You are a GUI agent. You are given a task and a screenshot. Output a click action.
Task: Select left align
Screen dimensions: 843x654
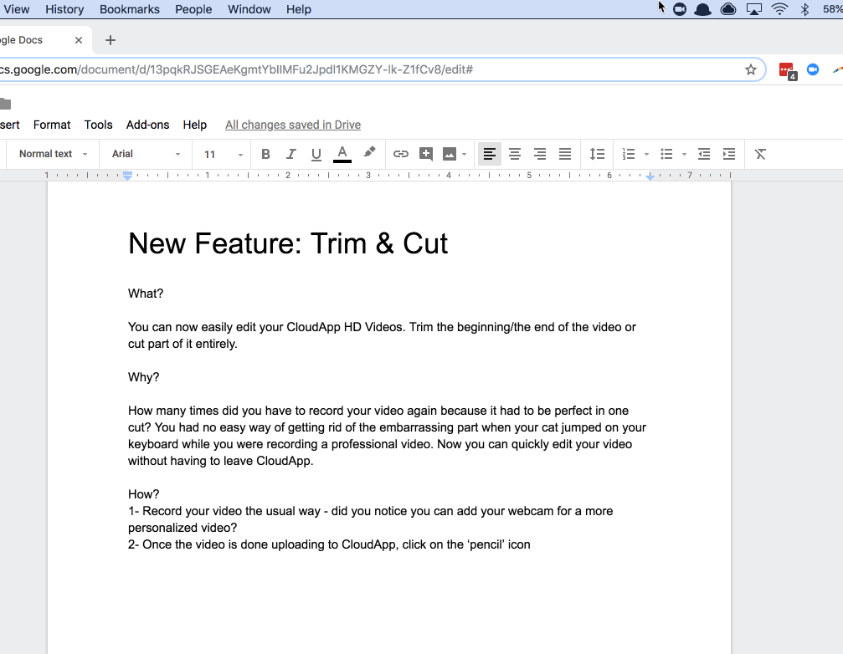pyautogui.click(x=489, y=154)
